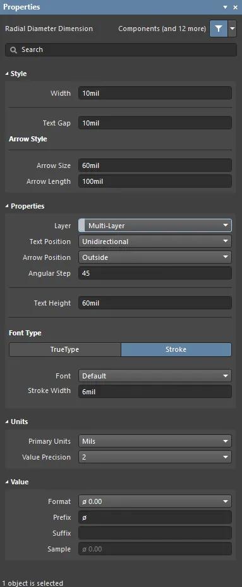Click the Prefix field
The height and width of the screenshot is (587, 242).
point(155,517)
